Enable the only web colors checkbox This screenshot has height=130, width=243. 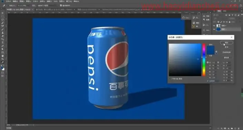[x=170, y=79]
